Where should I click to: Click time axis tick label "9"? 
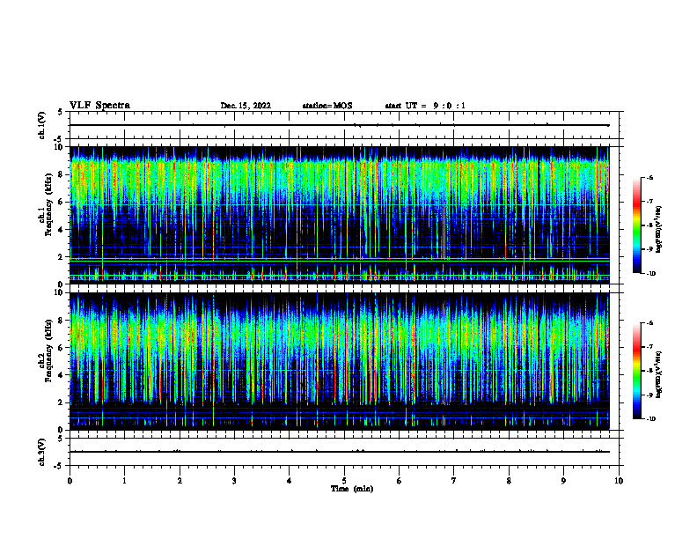[x=563, y=481]
